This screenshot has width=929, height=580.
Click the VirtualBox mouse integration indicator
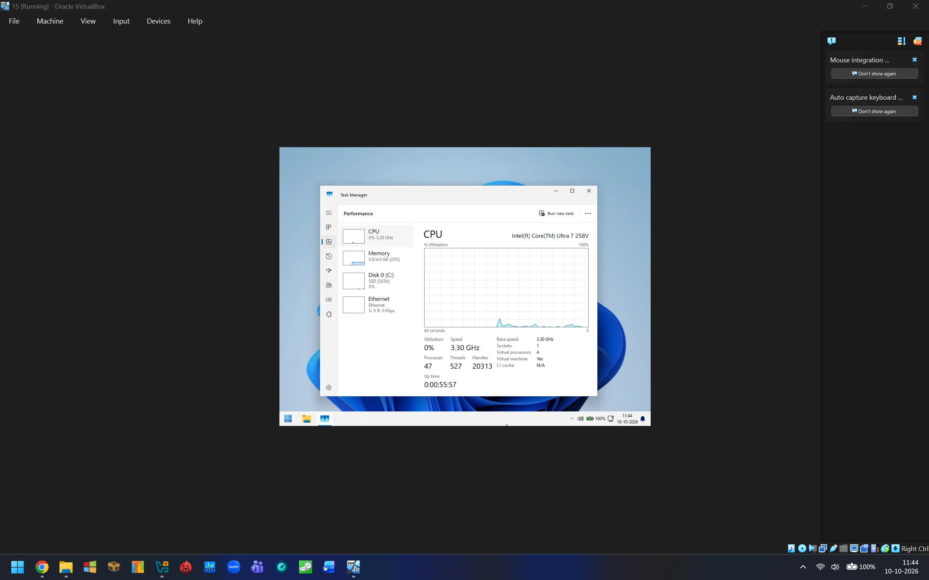tap(885, 548)
